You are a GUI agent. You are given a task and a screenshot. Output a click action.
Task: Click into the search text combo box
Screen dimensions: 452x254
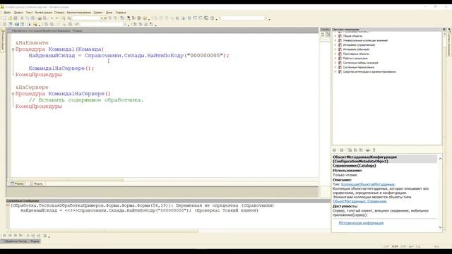click(86, 18)
